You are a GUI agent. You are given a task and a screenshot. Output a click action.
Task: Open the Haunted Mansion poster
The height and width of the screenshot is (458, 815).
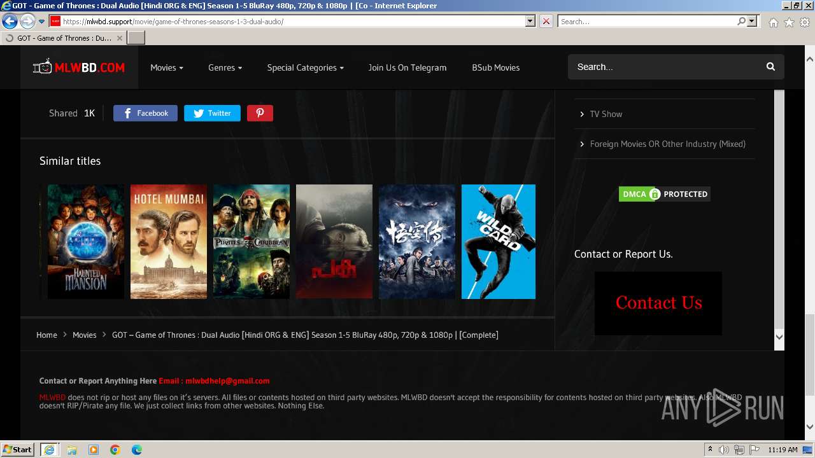86,242
